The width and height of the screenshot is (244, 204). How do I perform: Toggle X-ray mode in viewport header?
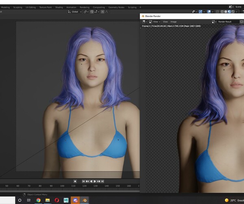click(x=217, y=12)
